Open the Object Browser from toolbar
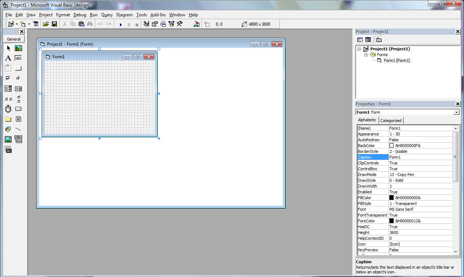This screenshot has width=464, height=277. coord(171,24)
